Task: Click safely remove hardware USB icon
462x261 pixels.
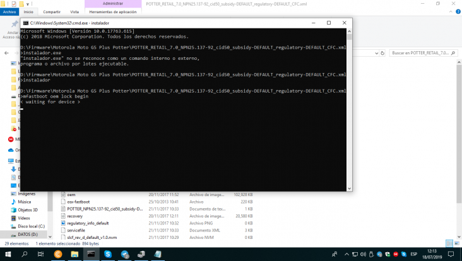Action: pos(371,254)
